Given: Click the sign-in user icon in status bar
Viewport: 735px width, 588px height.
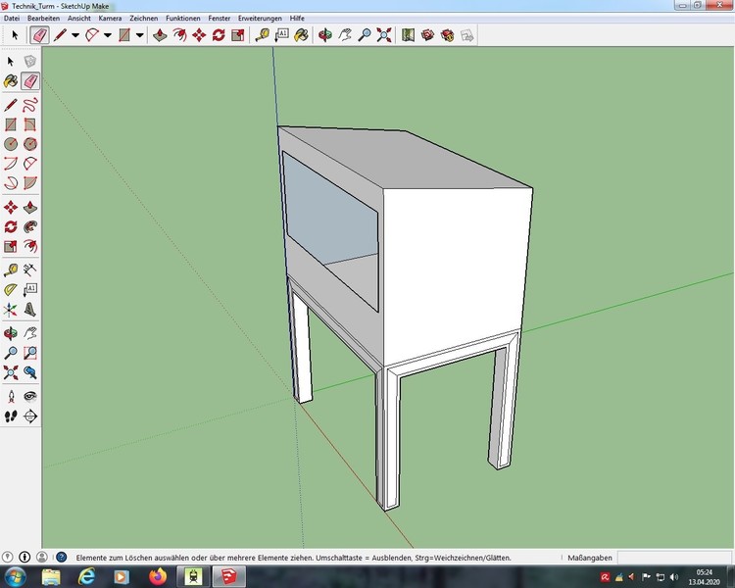Looking at the screenshot, I should coord(42,557).
